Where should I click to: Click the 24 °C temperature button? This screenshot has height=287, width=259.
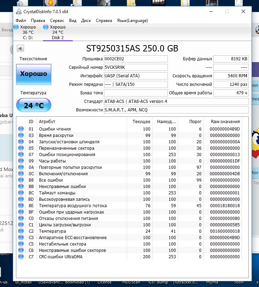(x=34, y=105)
